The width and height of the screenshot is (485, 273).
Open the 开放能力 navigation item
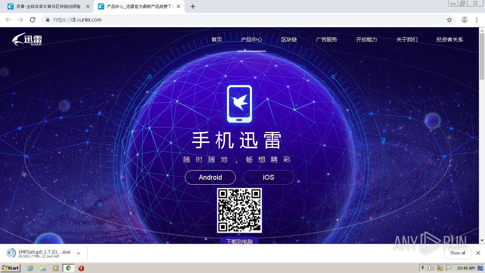[366, 39]
